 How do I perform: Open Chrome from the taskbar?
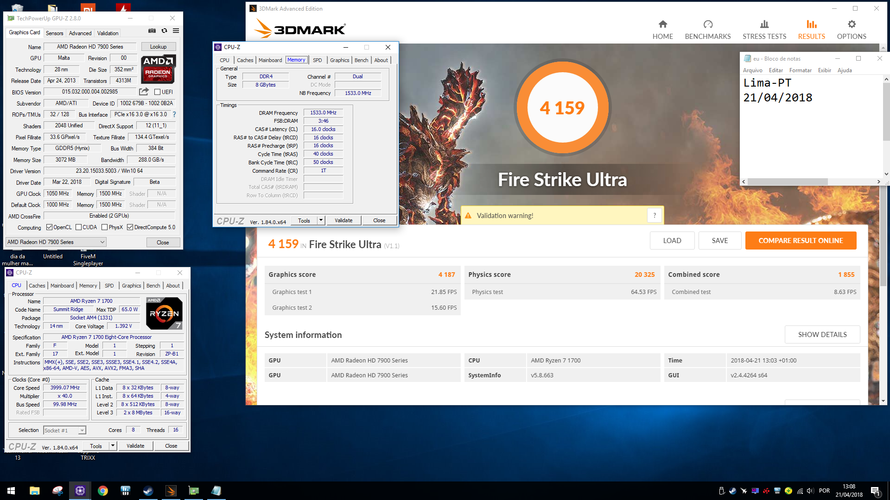coord(103,491)
